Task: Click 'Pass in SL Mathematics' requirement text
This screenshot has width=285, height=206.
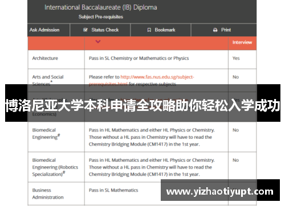Action: click(113, 190)
